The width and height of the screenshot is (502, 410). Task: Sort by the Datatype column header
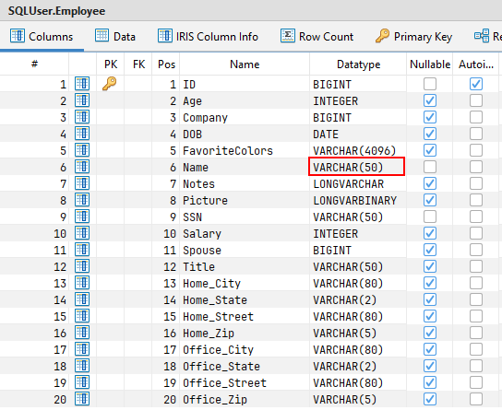click(358, 64)
